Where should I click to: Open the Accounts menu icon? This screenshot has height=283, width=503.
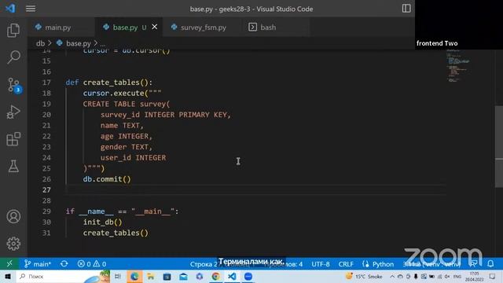pos(13,217)
